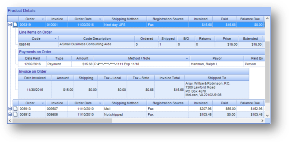Select invoice 010001 cell
The image size is (289, 142).
click(57, 25)
